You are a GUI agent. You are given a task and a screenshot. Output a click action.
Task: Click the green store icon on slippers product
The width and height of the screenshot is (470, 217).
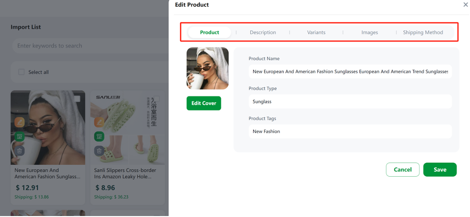click(99, 136)
